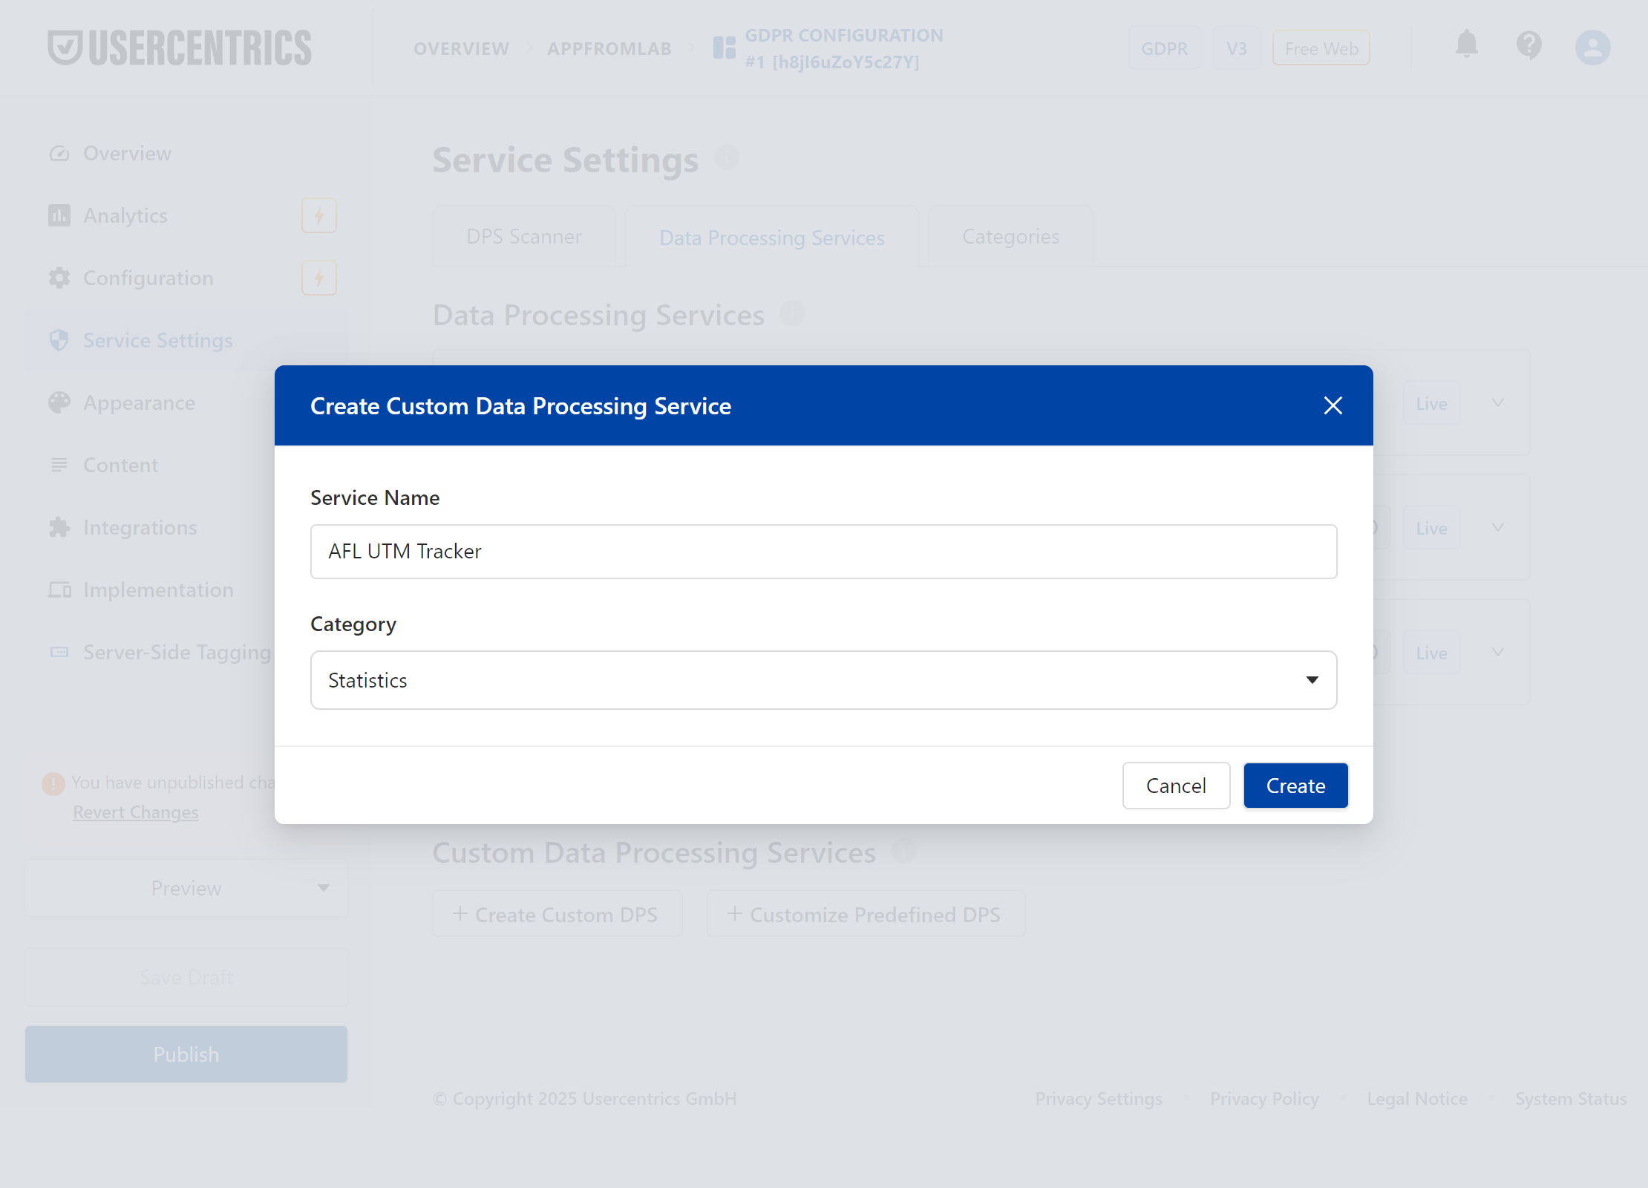Click the Publish button

point(186,1054)
